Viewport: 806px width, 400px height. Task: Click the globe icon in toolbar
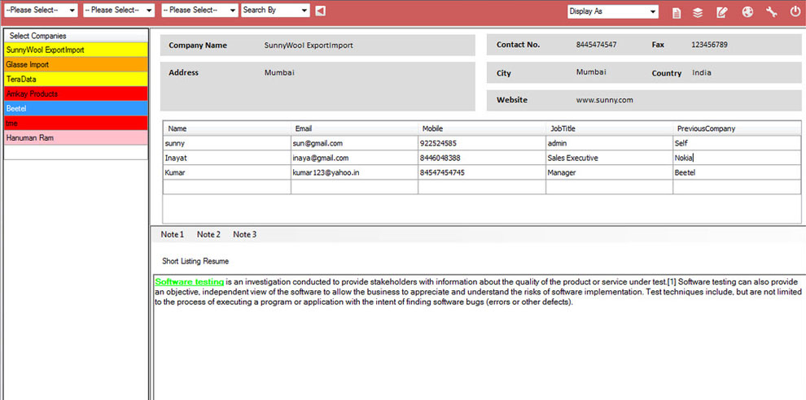point(747,12)
